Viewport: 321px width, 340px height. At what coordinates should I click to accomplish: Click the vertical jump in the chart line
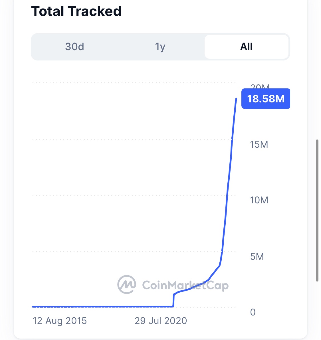173,300
